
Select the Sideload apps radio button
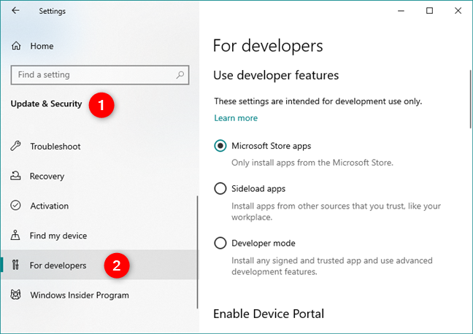[x=220, y=189]
